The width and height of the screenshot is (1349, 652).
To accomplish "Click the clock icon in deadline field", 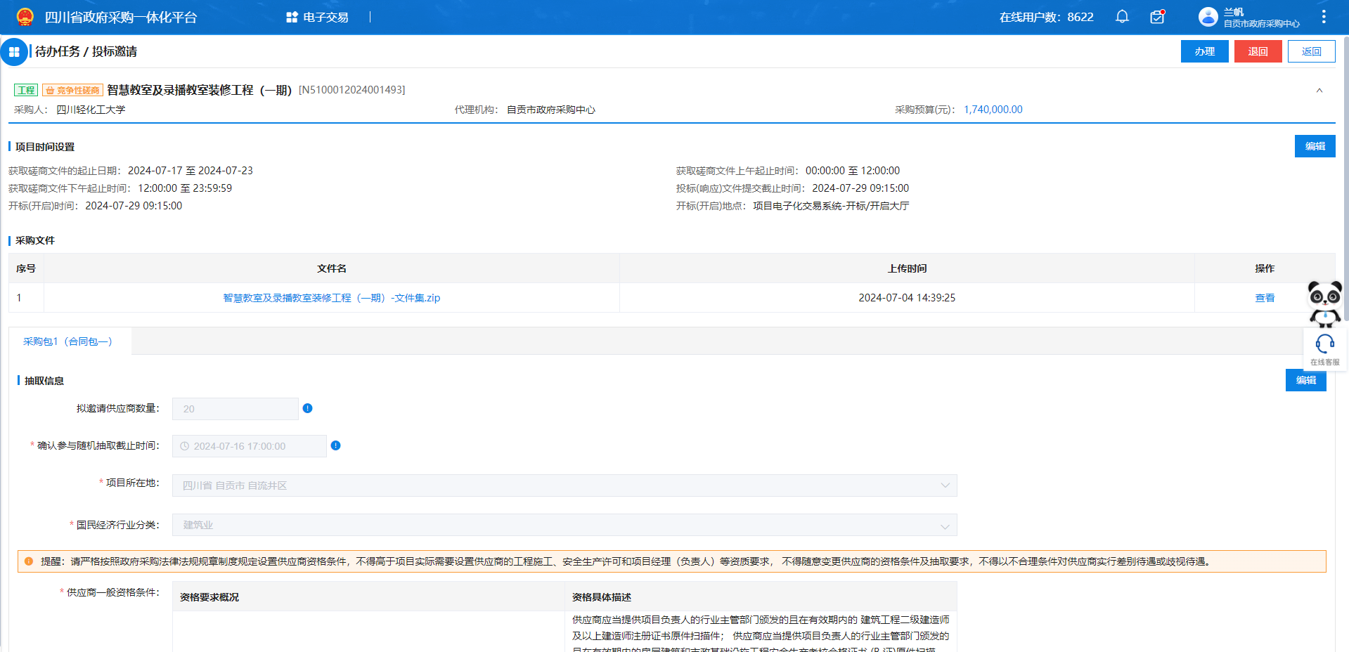I will 185,446.
